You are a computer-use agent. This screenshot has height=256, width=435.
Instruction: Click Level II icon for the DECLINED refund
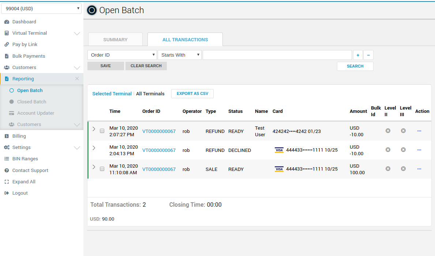pos(388,150)
